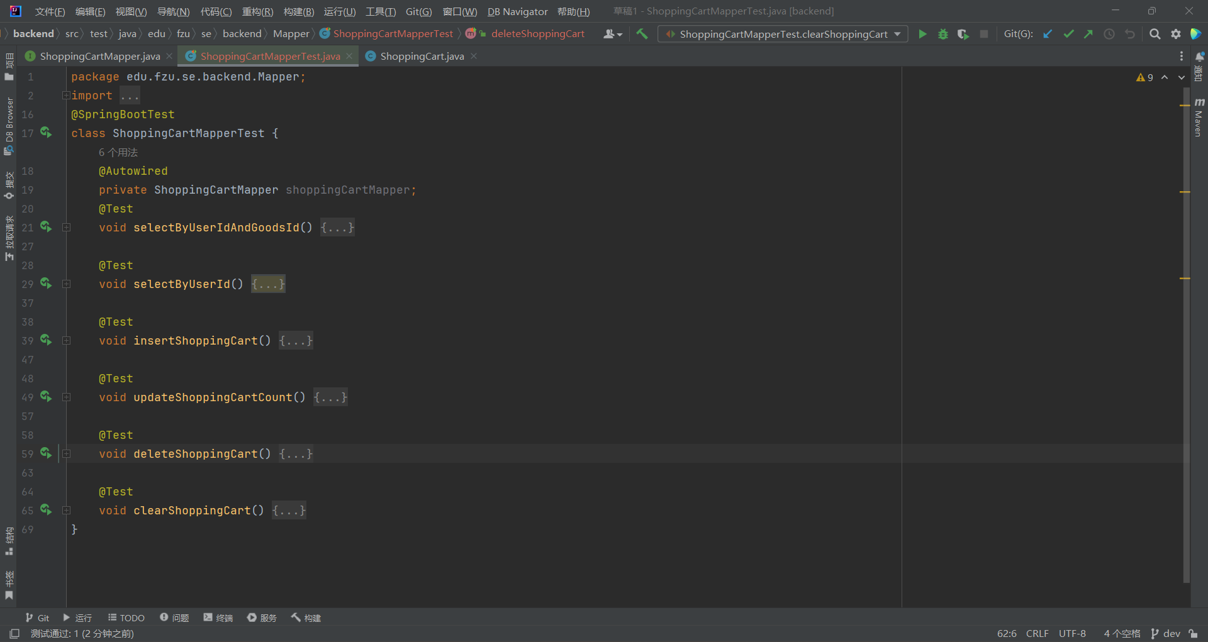Open the Git tool window button
Image resolution: width=1208 pixels, height=642 pixels.
click(37, 617)
